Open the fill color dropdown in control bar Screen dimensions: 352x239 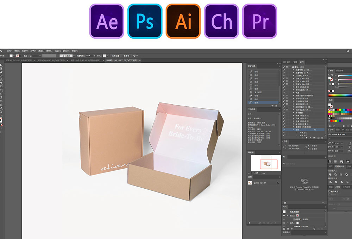[14, 56]
